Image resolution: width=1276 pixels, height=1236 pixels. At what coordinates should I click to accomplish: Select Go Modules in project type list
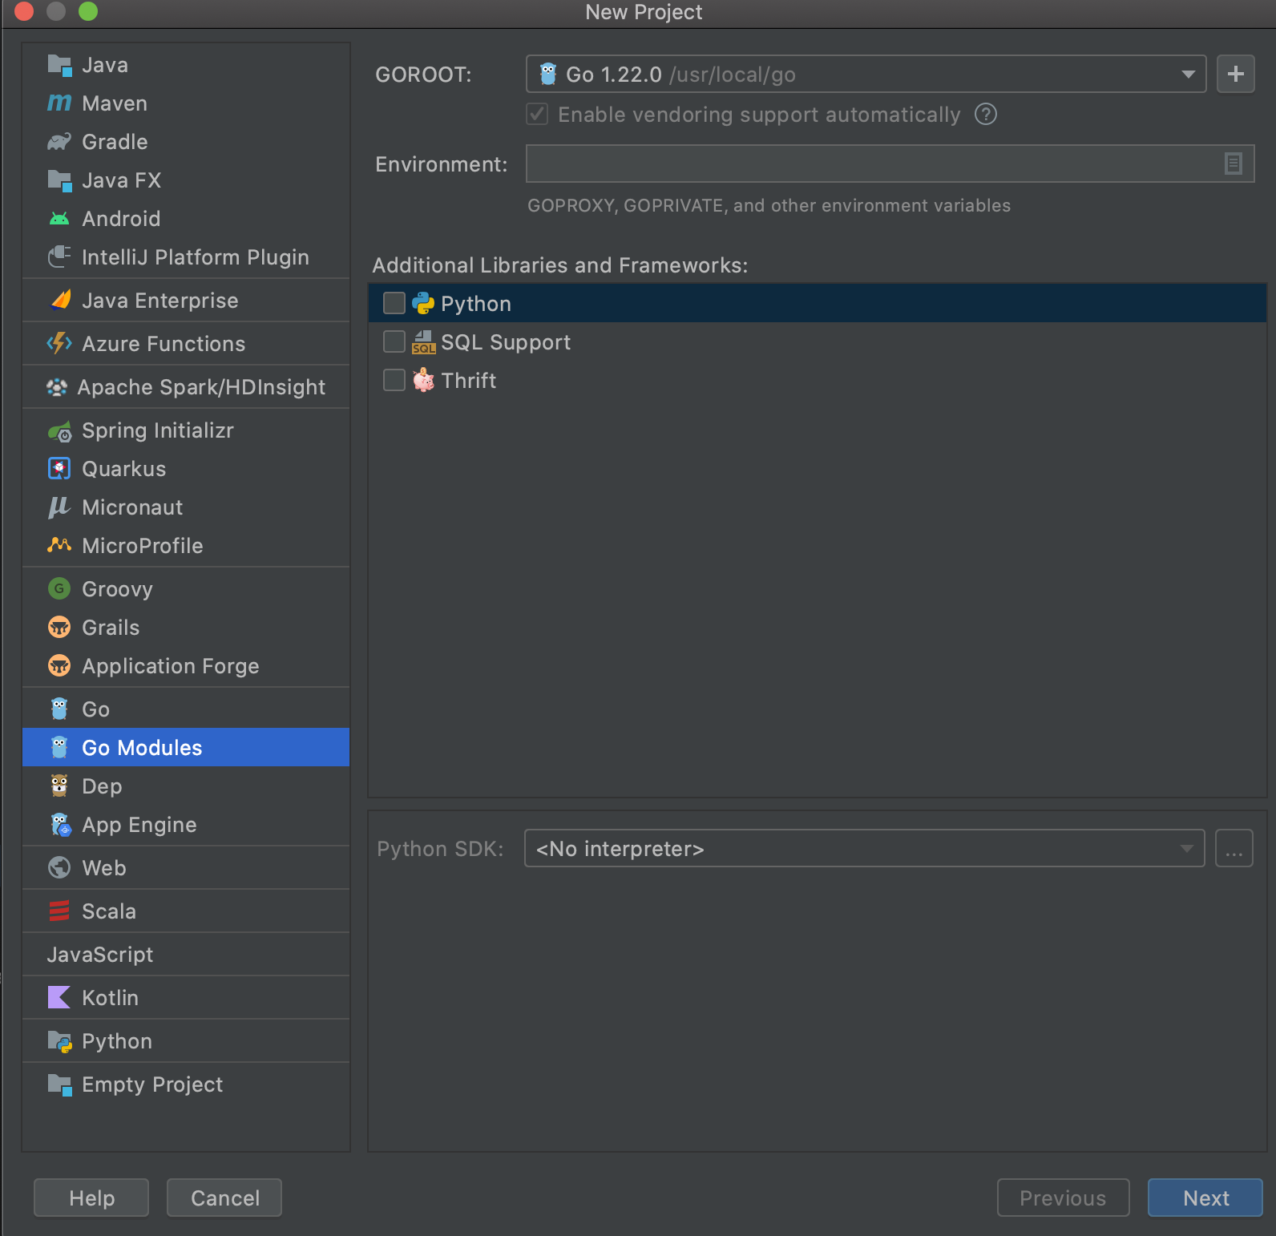pos(186,747)
